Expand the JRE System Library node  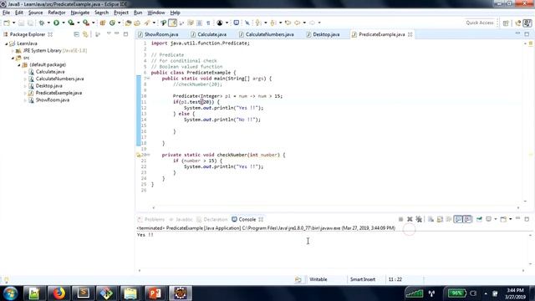13,51
